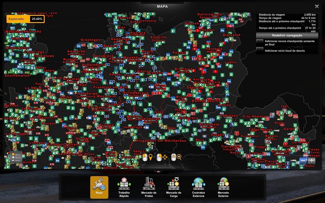This screenshot has width=325, height=203.
Task: Click Redefinir navegação button
Action: tap(287, 35)
